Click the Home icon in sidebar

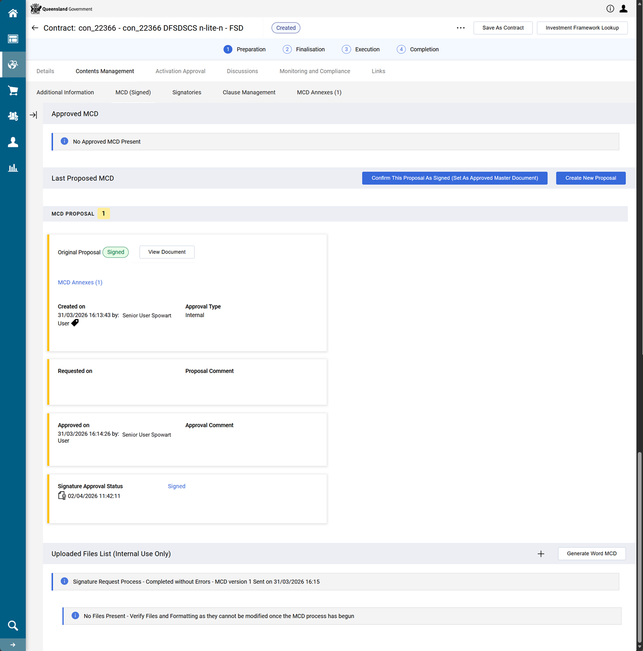pos(13,13)
